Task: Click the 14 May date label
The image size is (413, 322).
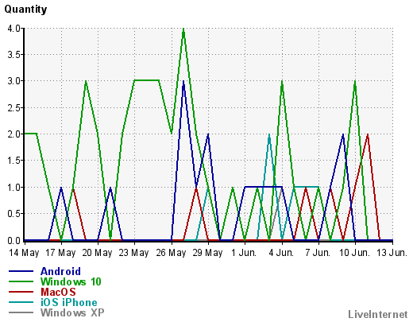Action: pyautogui.click(x=24, y=253)
